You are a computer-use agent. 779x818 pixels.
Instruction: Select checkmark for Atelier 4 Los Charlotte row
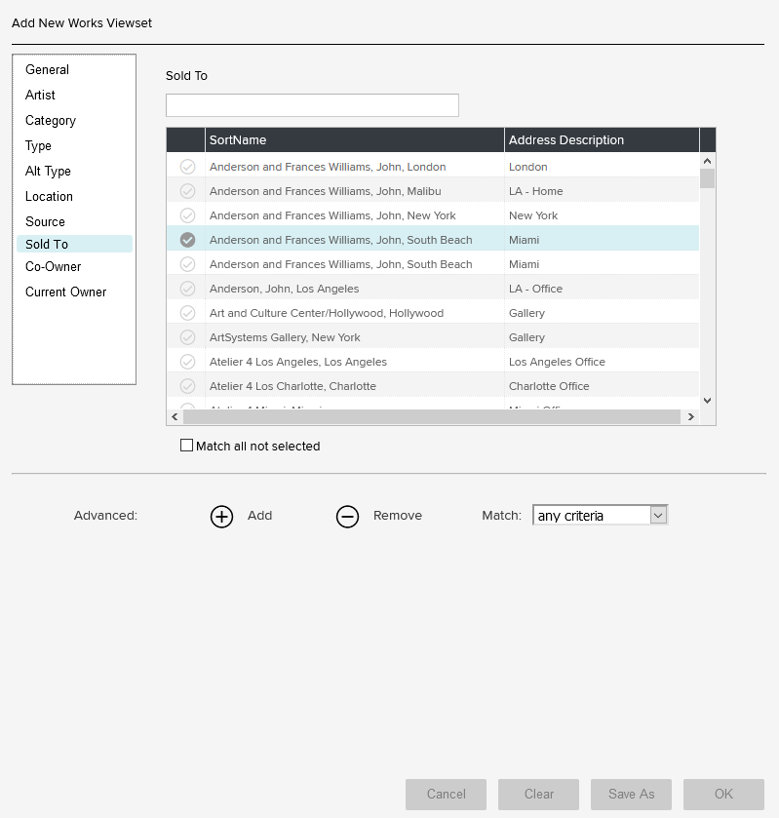point(187,386)
